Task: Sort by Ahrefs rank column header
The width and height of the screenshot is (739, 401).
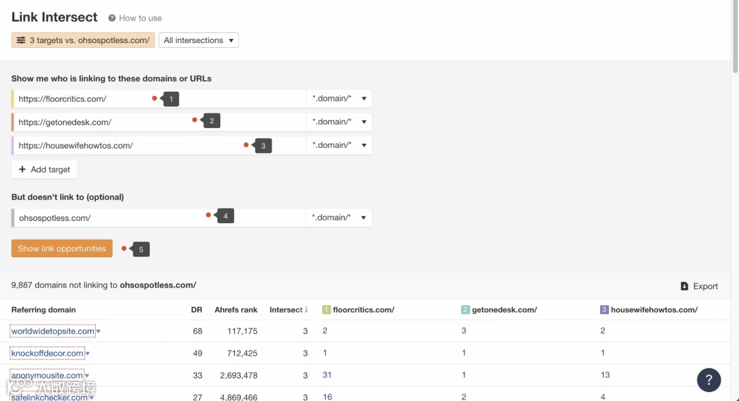Action: [235, 309]
